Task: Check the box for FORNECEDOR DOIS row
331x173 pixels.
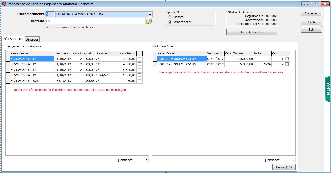Action: pyautogui.click(x=140, y=81)
